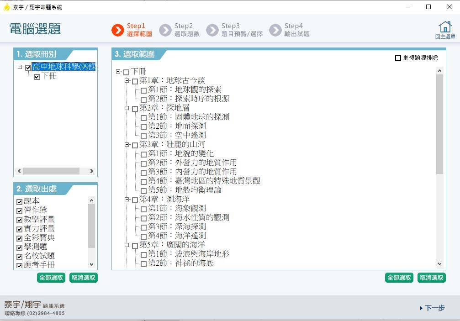Check 第5節：地殼均衡理論 checkbox
The image size is (460, 321).
tap(143, 191)
